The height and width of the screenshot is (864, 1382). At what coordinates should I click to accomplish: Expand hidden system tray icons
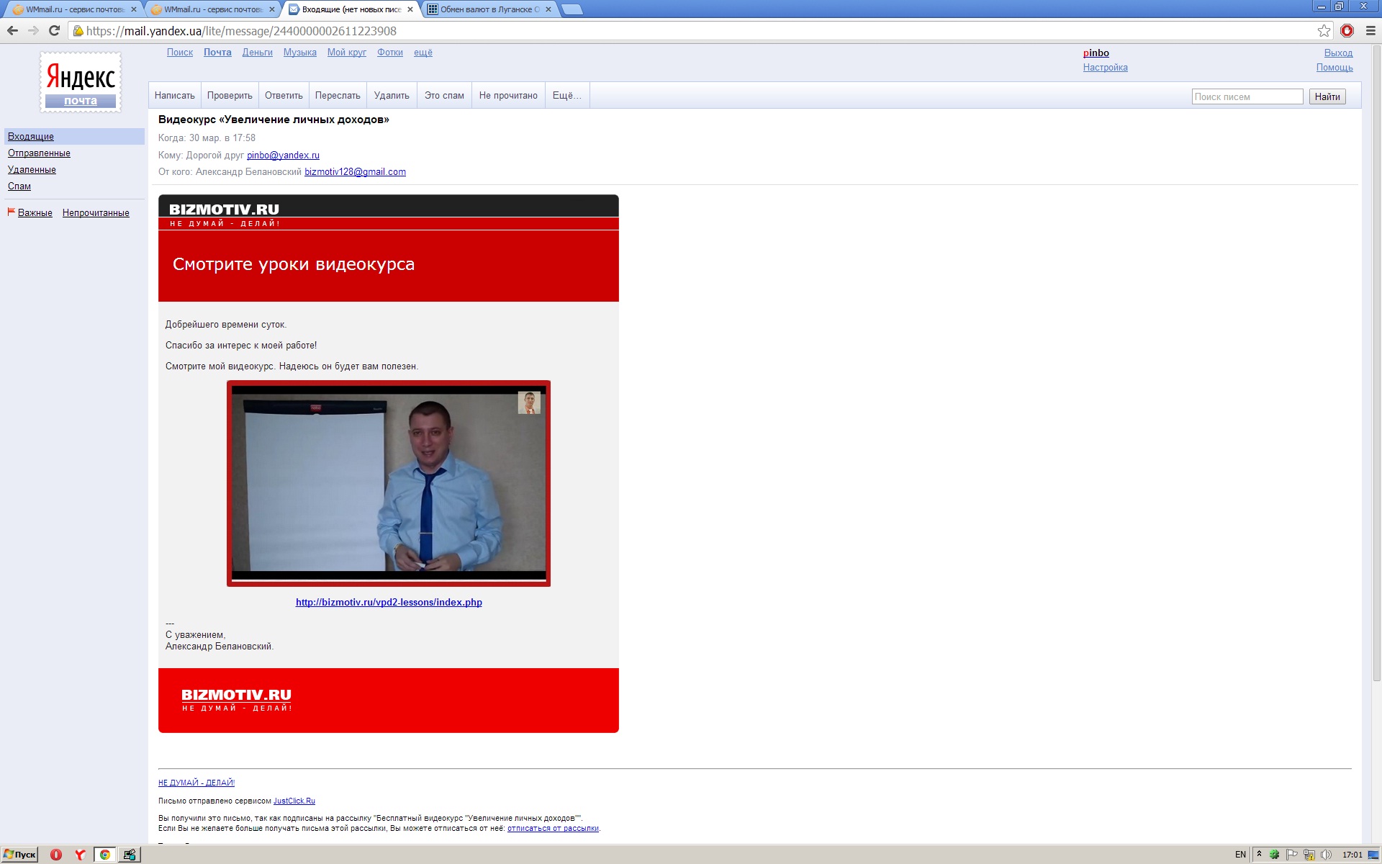[1259, 854]
